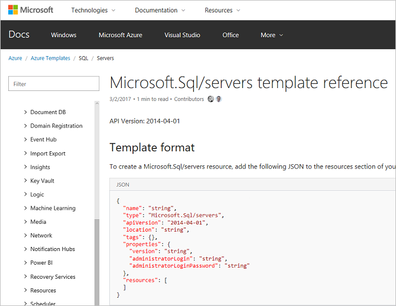
Task: Open the Microsoft Azure docs tab
Action: 121,35
